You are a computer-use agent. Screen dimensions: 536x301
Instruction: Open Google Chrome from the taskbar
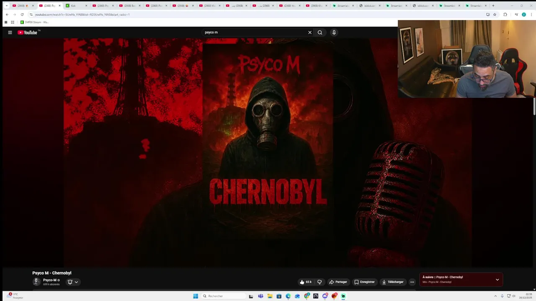click(x=307, y=296)
